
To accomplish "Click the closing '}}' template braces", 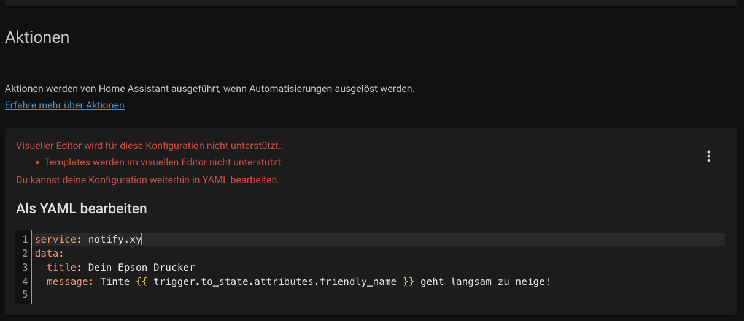I will [408, 282].
